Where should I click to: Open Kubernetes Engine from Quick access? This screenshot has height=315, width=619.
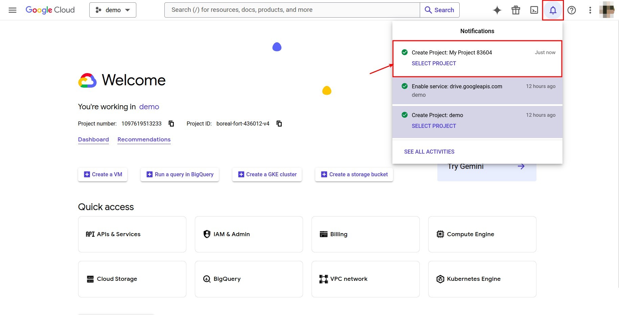pyautogui.click(x=474, y=279)
